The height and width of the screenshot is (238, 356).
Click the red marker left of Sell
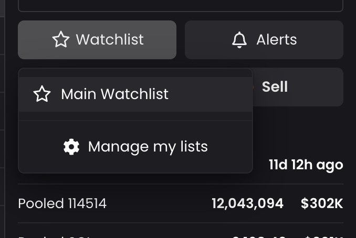click(x=255, y=86)
